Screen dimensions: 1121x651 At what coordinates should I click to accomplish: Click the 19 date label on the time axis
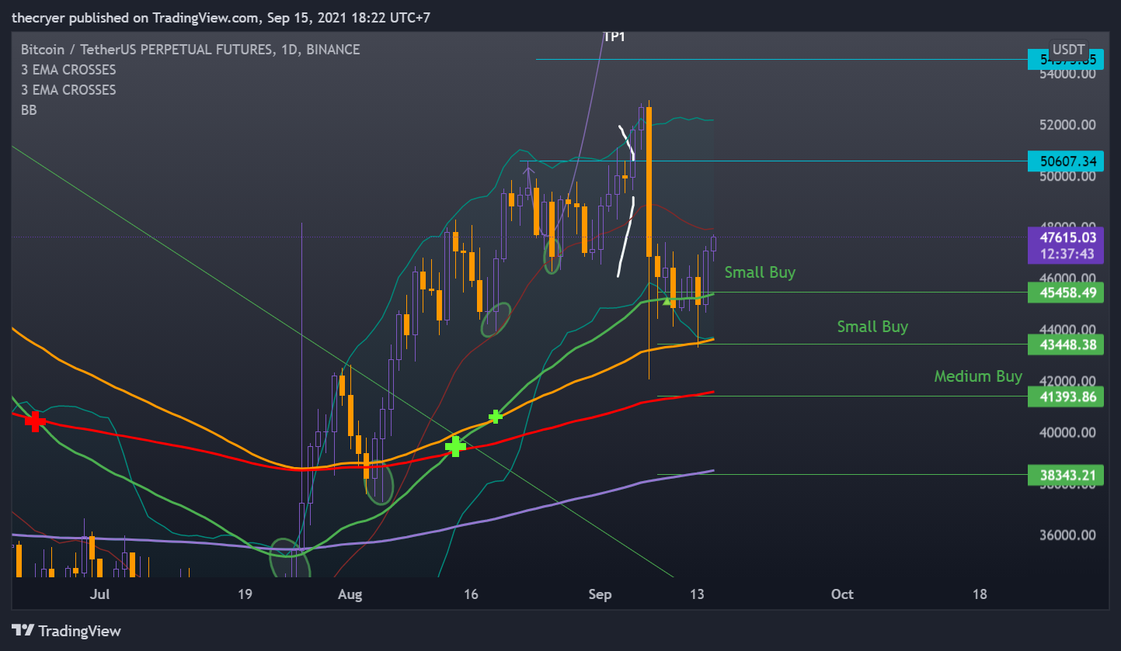[x=245, y=594]
